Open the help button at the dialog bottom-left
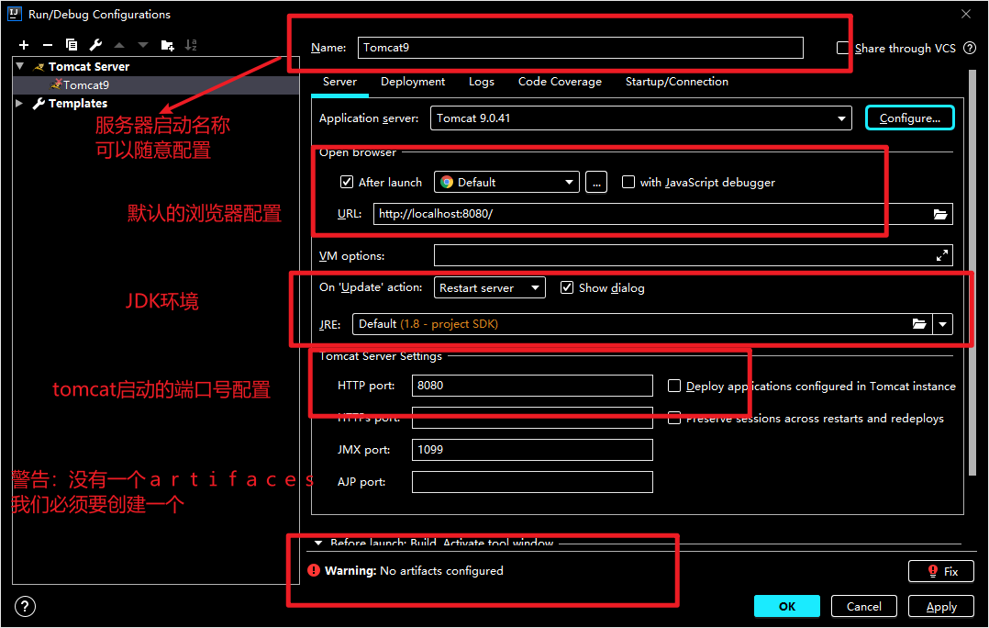The width and height of the screenshot is (989, 628). click(x=25, y=607)
